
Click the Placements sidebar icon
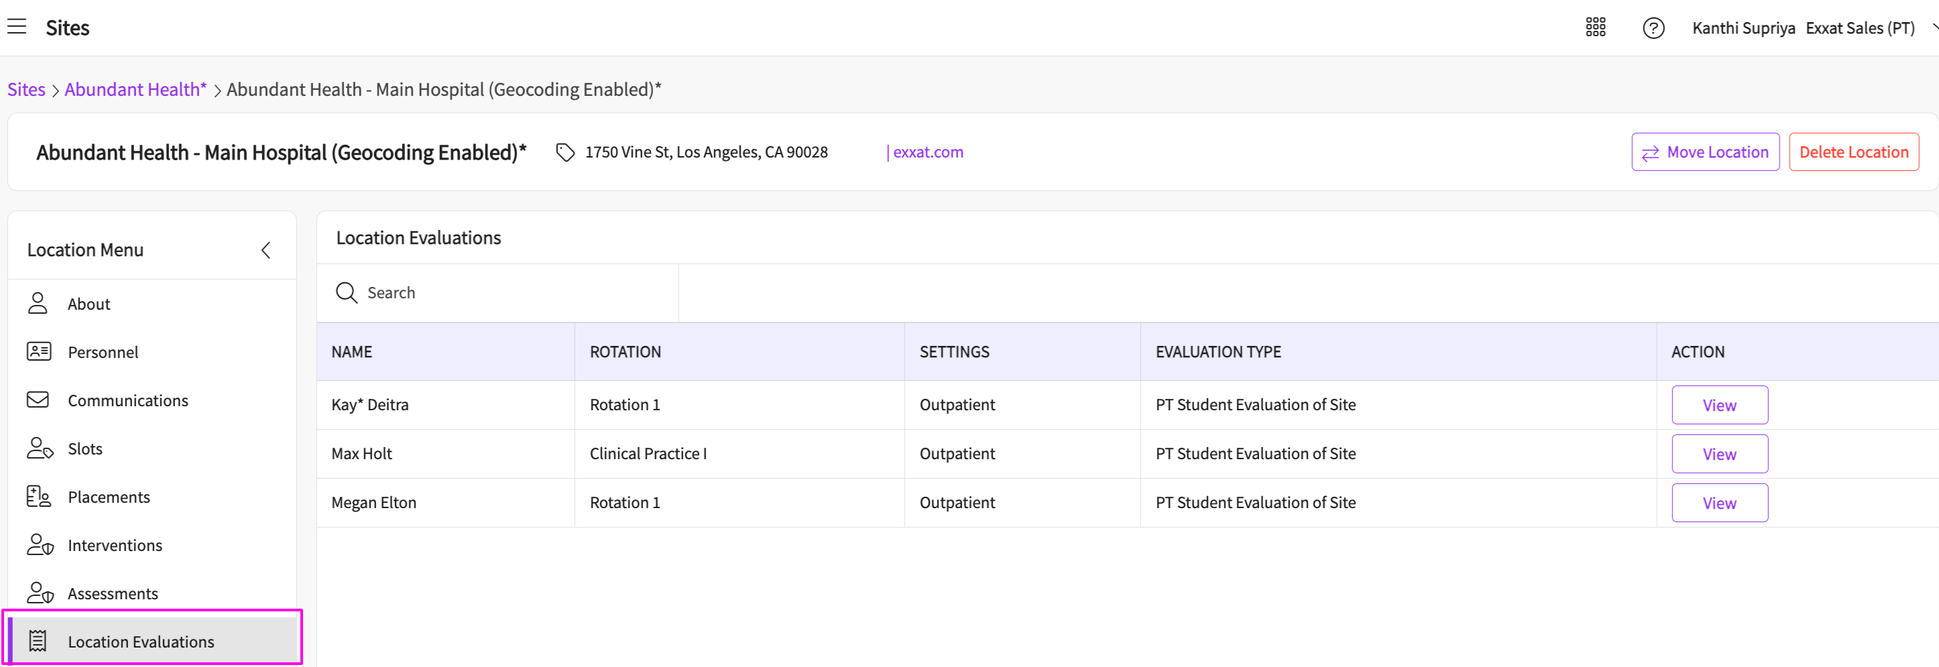38,496
